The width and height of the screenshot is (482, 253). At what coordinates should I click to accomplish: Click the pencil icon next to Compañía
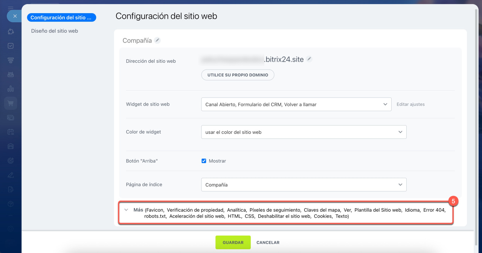click(x=157, y=40)
